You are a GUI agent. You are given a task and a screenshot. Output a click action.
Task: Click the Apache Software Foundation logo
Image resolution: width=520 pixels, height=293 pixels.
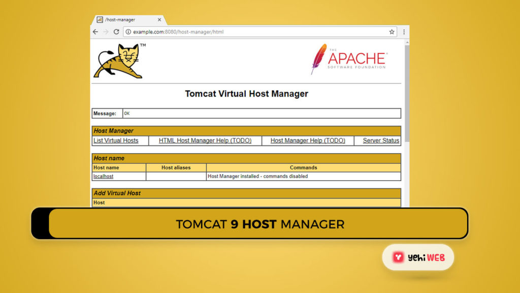348,59
